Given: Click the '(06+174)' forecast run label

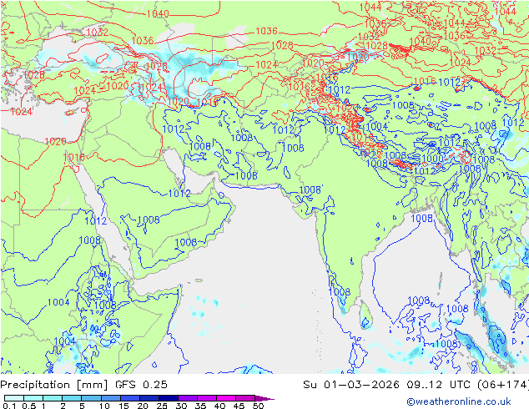Looking at the screenshot, I should pos(503,385).
